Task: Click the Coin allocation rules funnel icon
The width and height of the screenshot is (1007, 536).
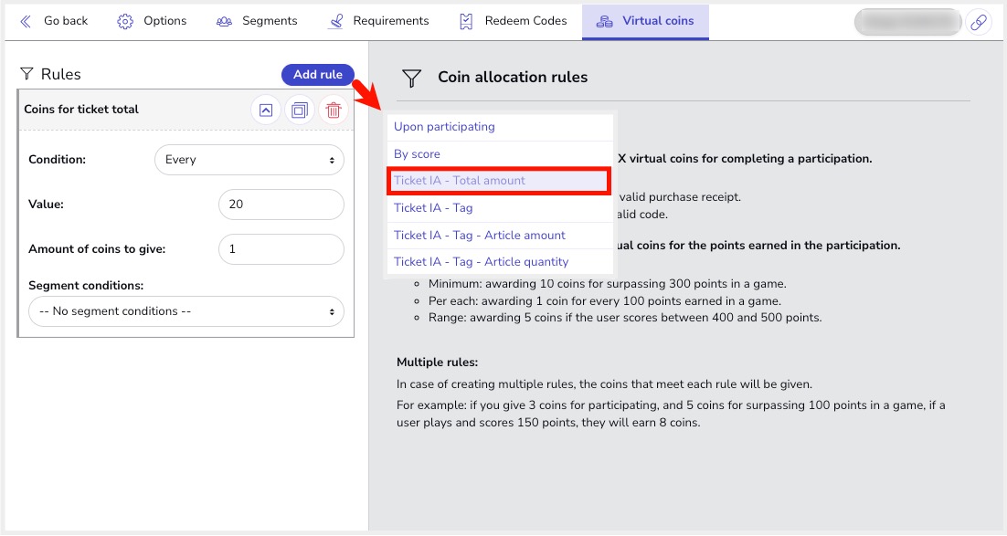Action: pos(412,78)
